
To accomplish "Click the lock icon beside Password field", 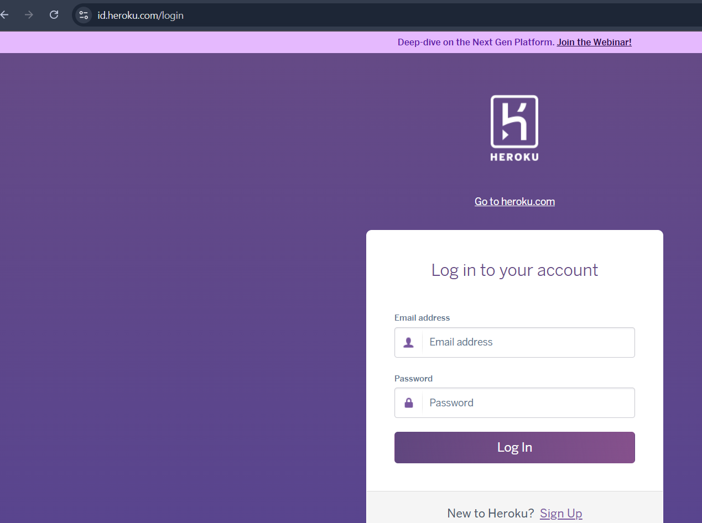I will 409,402.
